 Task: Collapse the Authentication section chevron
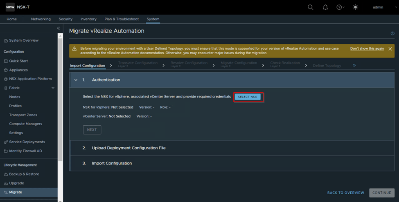click(x=76, y=80)
